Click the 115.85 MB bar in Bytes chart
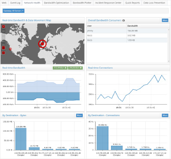Image resolution: width=171 pixels, height=159 pixels. tap(21, 139)
